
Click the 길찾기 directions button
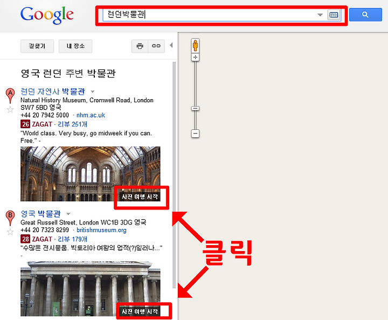pyautogui.click(x=37, y=46)
